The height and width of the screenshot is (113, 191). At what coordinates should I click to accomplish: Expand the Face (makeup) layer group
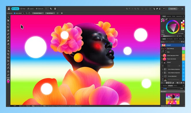pos(162,48)
